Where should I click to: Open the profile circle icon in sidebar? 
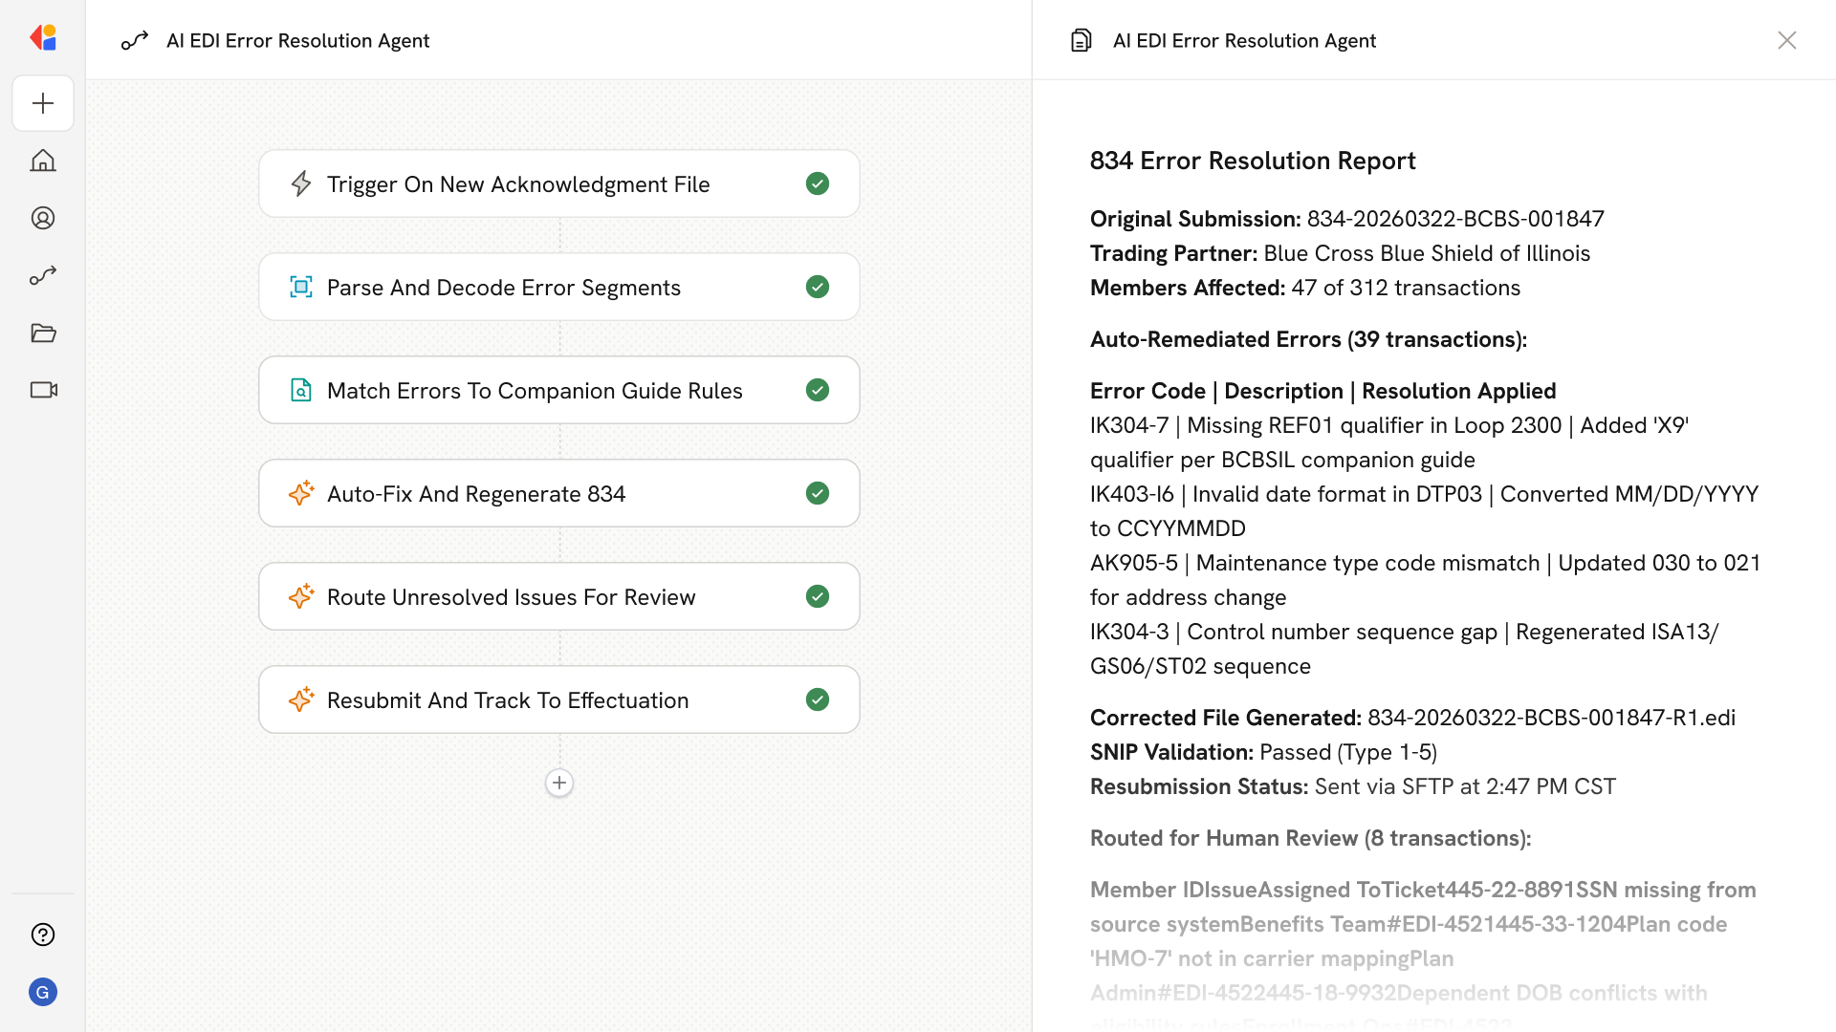[x=43, y=218]
